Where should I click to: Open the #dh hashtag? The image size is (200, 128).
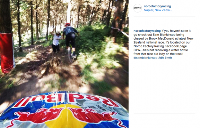click(x=161, y=58)
